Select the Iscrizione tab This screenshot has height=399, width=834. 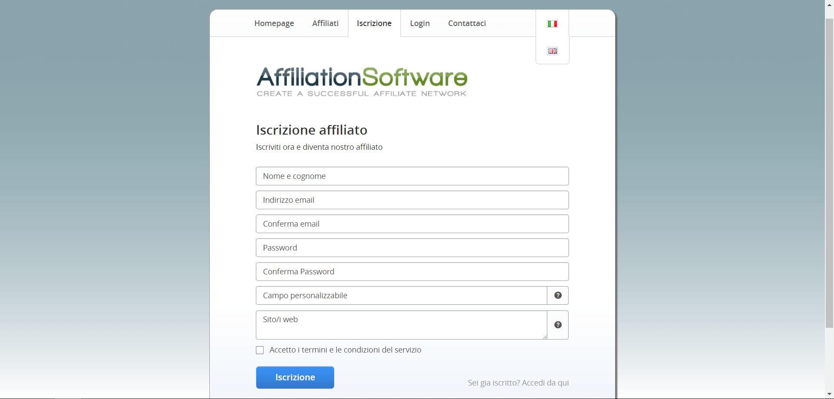(374, 23)
